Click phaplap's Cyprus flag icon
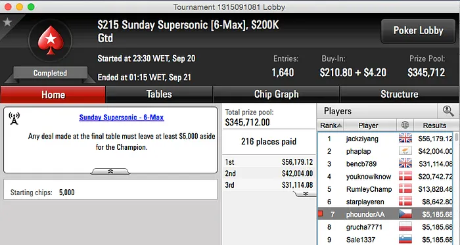The height and width of the screenshot is (245, 460). pos(405,151)
